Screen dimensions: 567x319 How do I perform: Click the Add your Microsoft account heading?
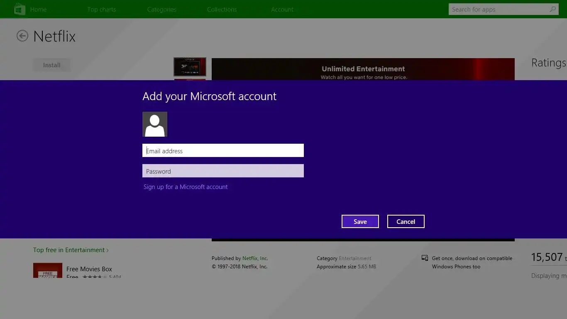click(210, 96)
